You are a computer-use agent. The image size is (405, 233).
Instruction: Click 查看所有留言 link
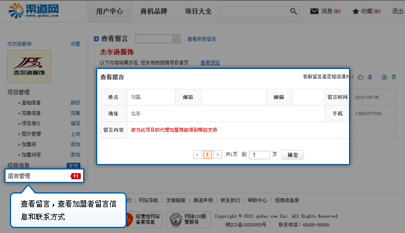(x=201, y=39)
